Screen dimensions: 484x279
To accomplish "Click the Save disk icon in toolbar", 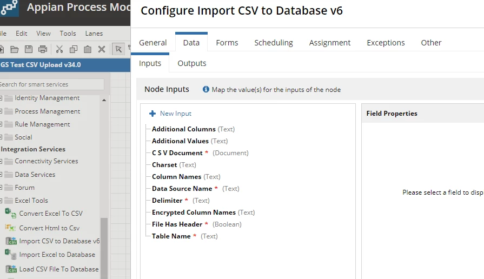I will point(29,49).
